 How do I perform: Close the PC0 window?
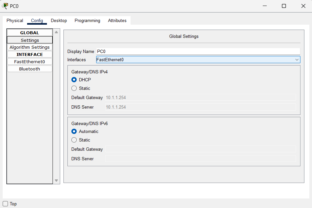pos(303,6)
